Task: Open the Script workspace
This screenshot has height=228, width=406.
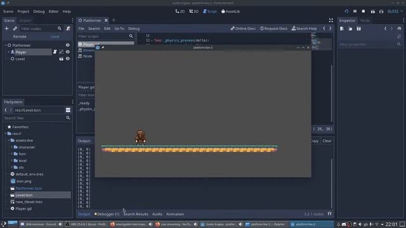Action: [x=210, y=11]
